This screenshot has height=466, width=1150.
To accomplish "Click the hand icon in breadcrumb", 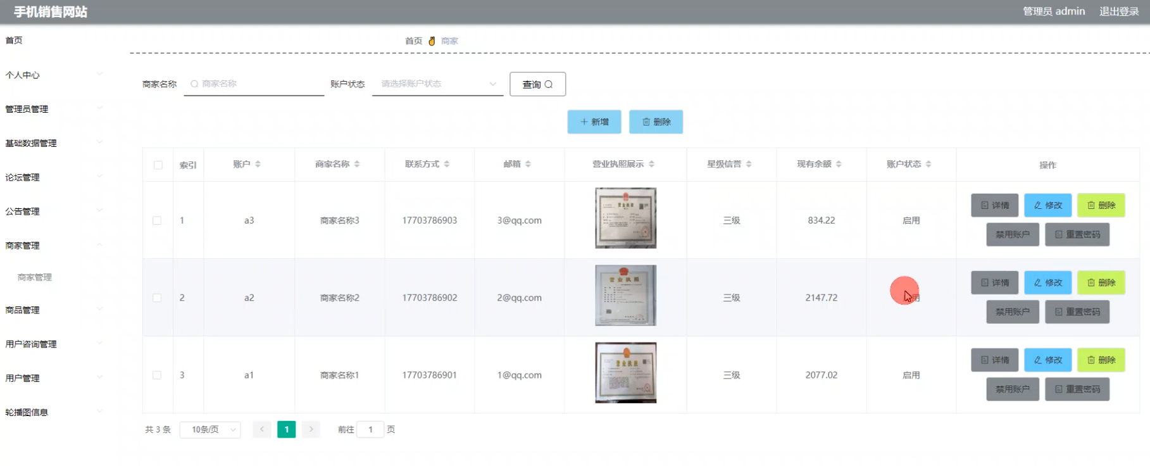I will 432,41.
